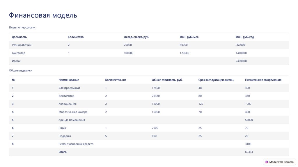Click the Ежемесячная амортизация column header
This screenshot has height=167, width=298.
[x=263, y=80]
